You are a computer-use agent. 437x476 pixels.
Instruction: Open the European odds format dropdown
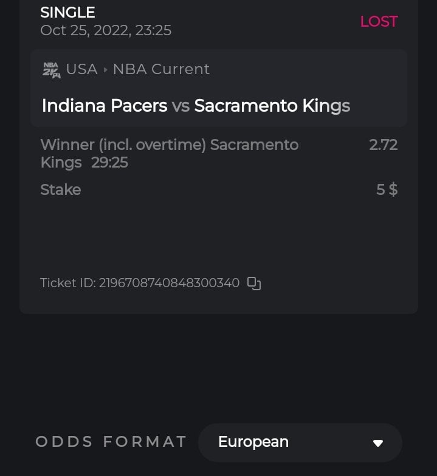coord(300,443)
